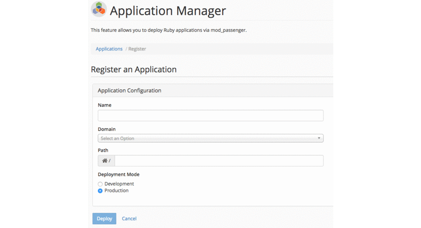The width and height of the screenshot is (421, 228).
Task: Select the Development deployment mode radio button
Action: coord(100,184)
